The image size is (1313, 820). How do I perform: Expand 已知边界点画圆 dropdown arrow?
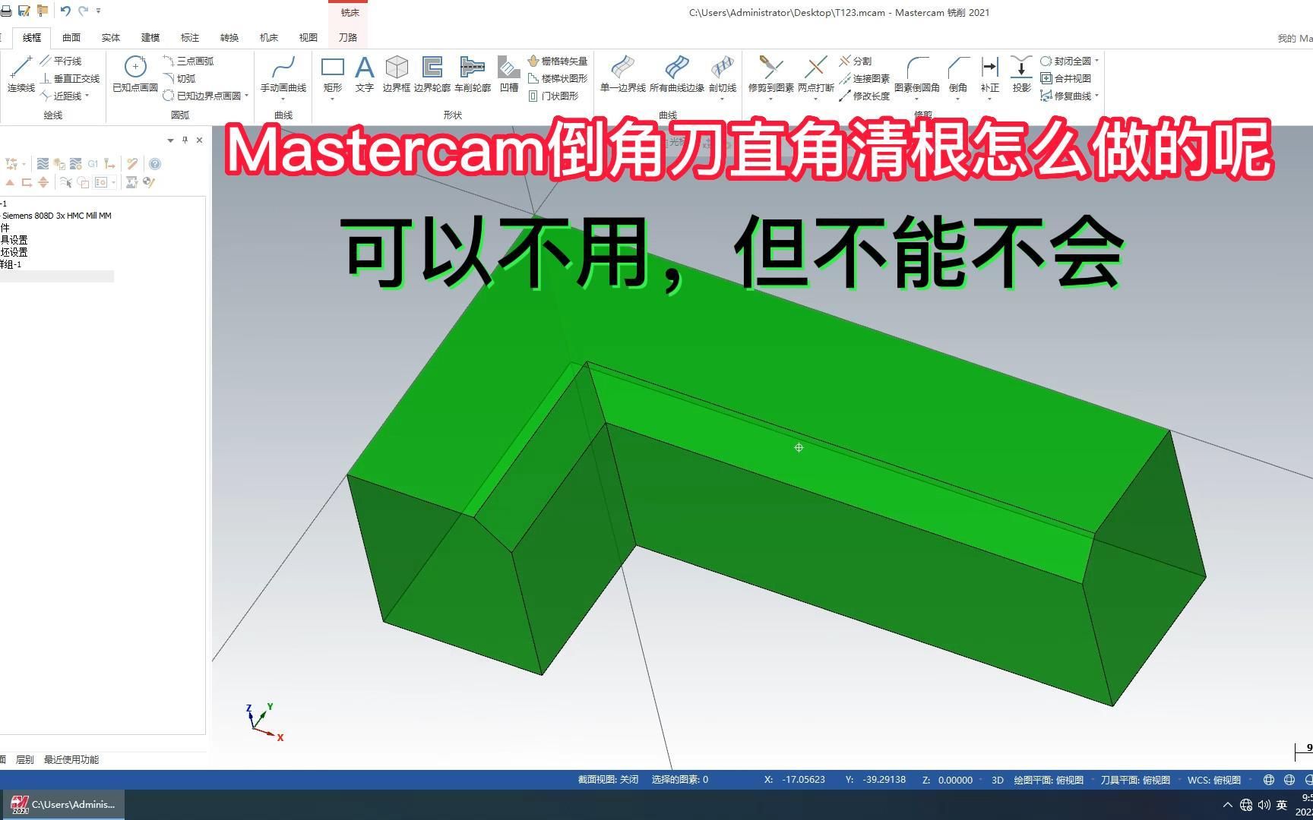(247, 96)
